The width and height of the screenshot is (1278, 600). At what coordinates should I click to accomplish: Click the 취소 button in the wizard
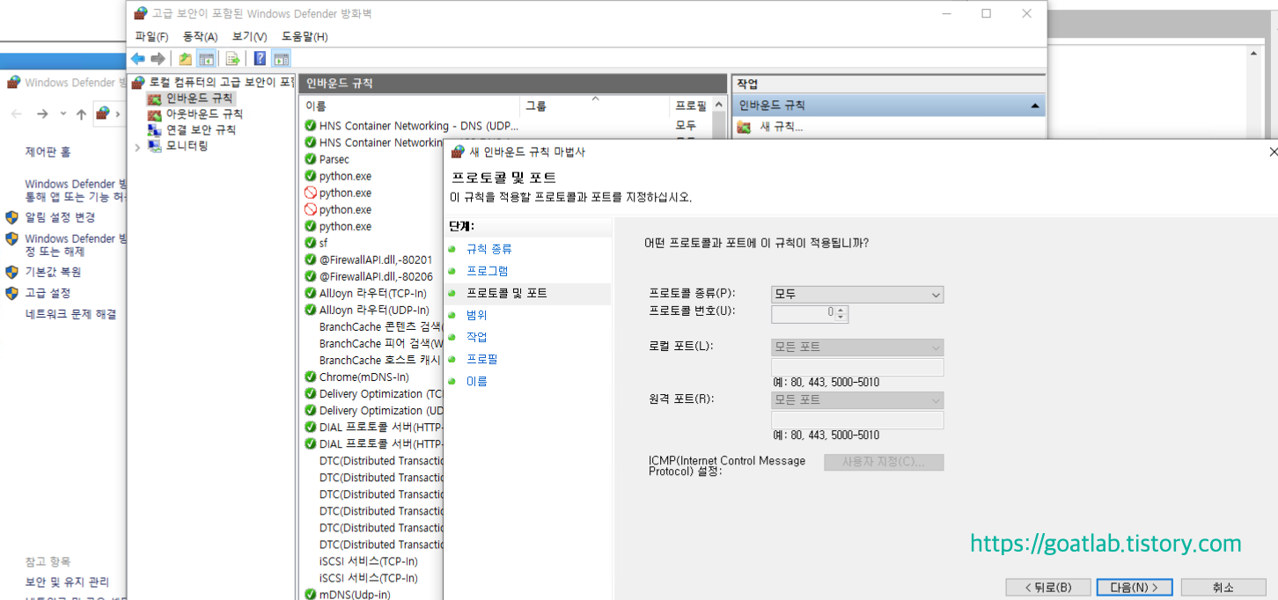[1223, 587]
